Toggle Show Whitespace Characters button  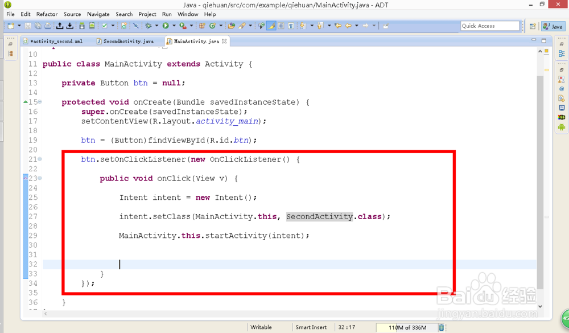[291, 26]
